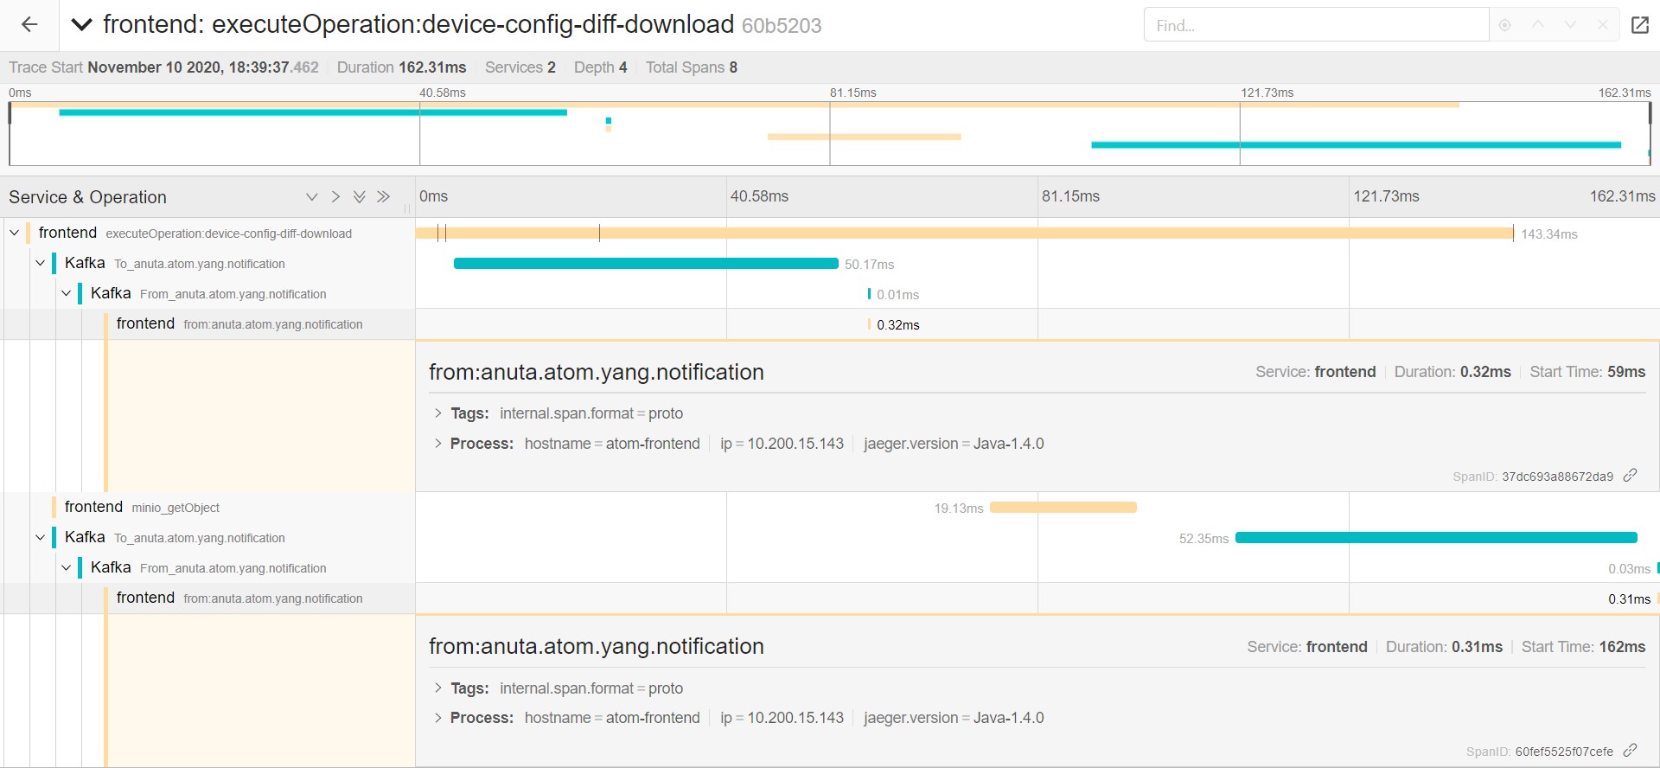The width and height of the screenshot is (1660, 768).
Task: Go back using the left arrow
Action: 29,25
